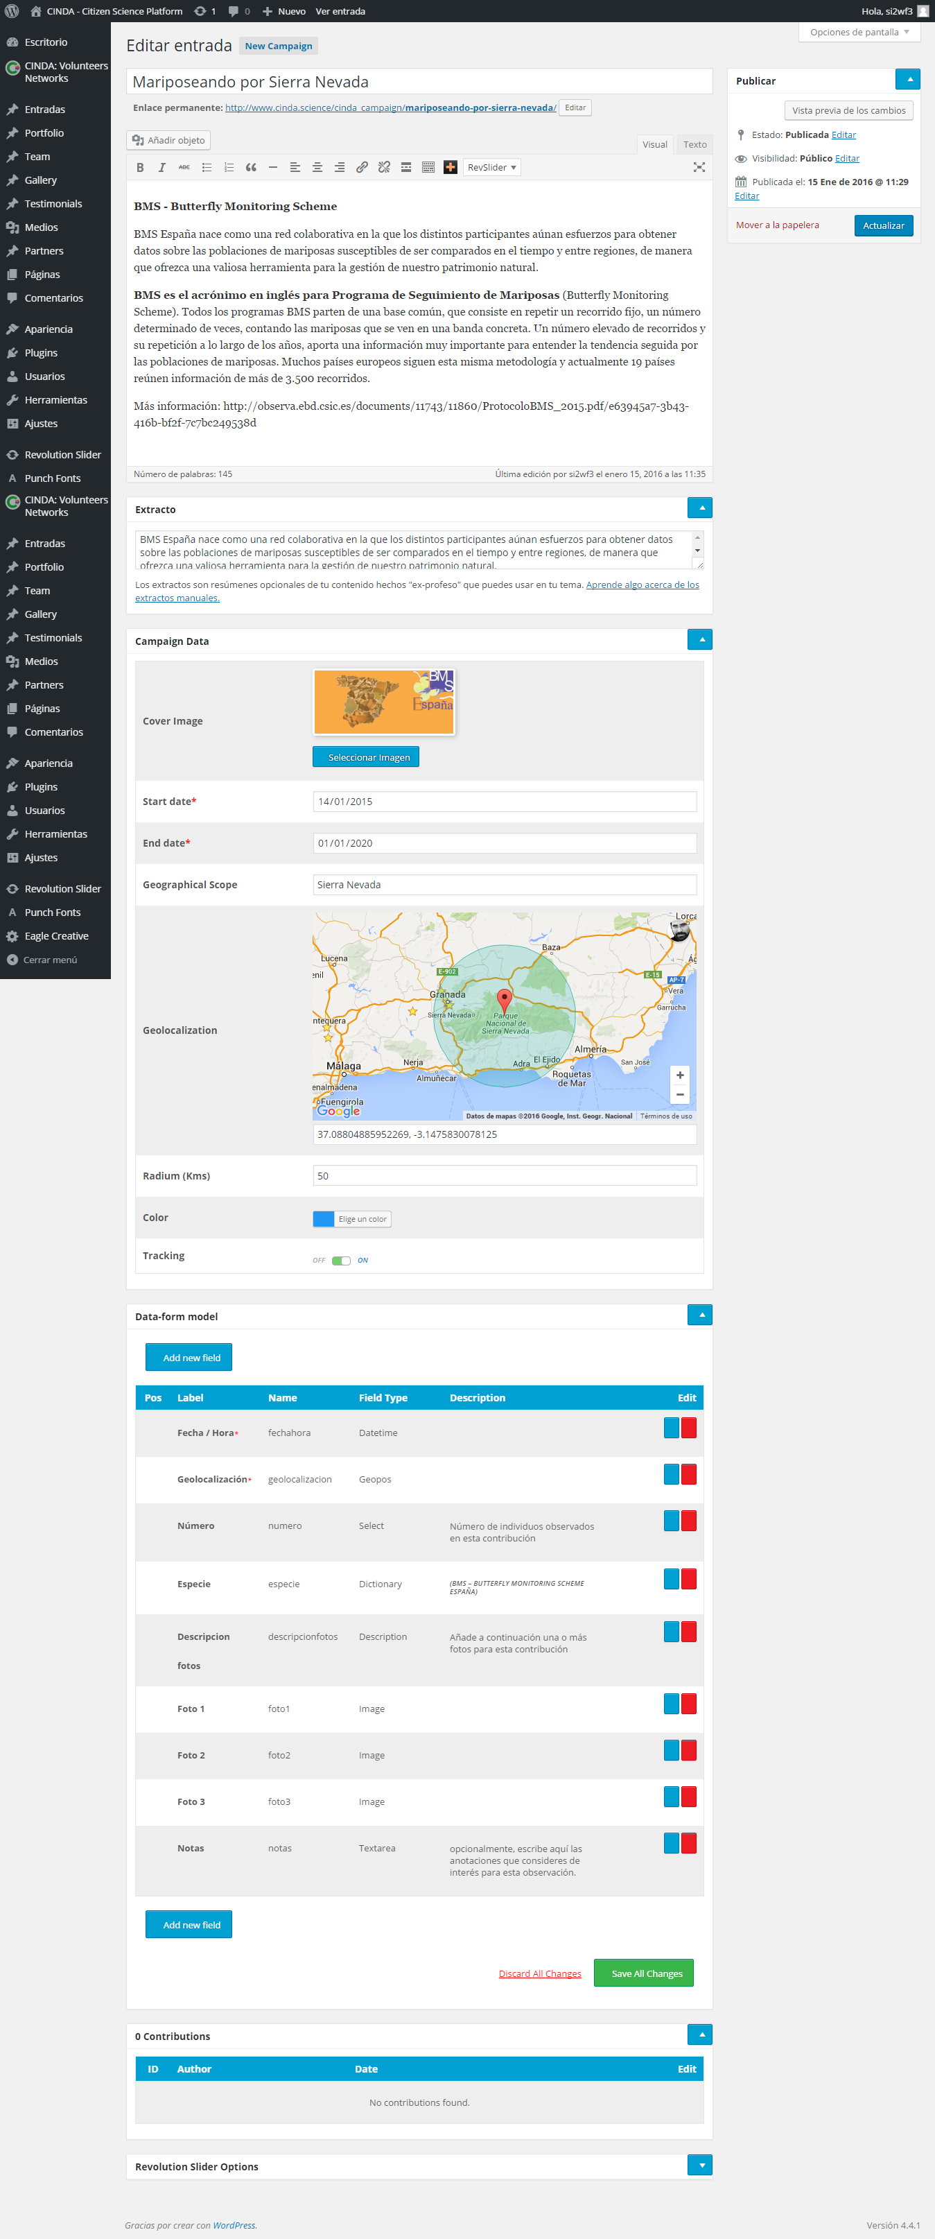Align text right

340,168
